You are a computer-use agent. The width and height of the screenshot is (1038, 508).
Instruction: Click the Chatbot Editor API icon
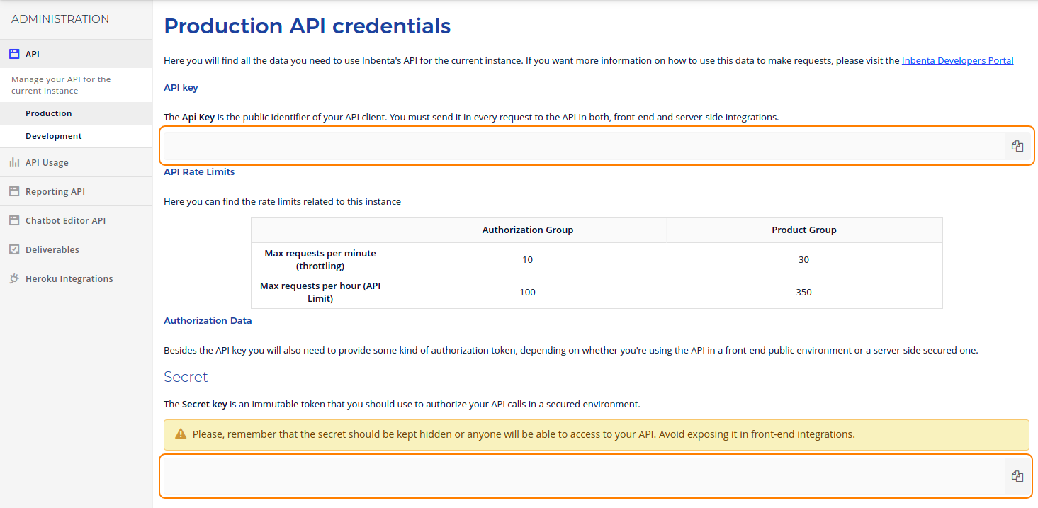pyautogui.click(x=14, y=221)
